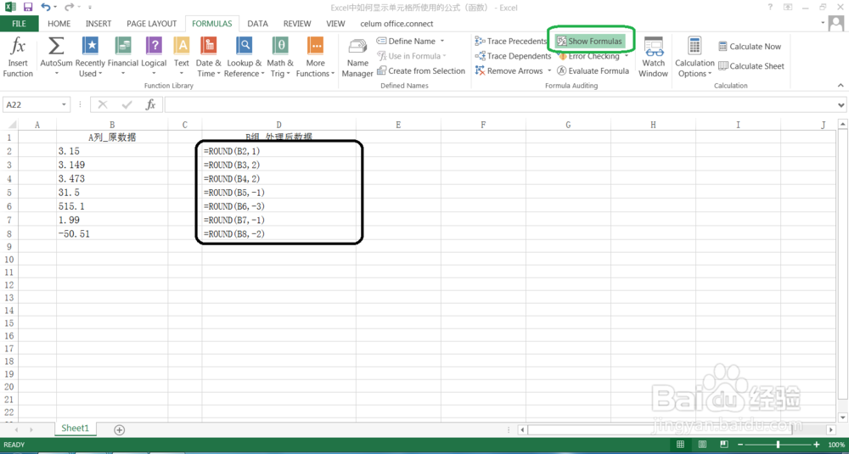Open More Functions menu
849x454 pixels.
(315, 58)
